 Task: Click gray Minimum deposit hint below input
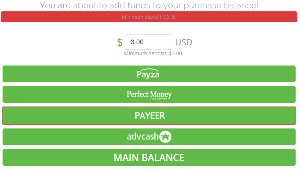tap(153, 53)
